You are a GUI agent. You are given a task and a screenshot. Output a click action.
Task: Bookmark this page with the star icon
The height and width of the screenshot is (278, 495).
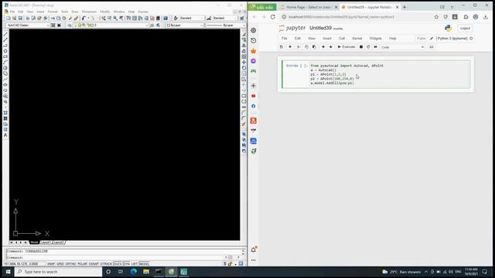436,17
